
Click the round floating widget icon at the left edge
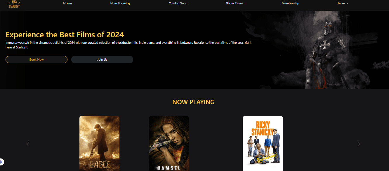1,162
